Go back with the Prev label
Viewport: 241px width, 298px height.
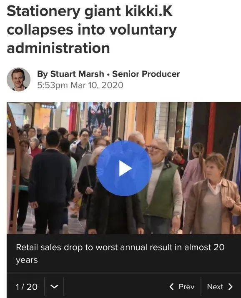coord(186,287)
